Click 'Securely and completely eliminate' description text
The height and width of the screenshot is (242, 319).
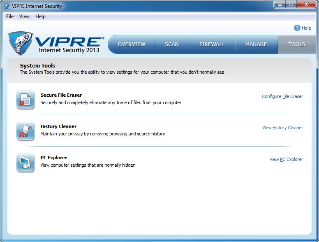coord(111,102)
